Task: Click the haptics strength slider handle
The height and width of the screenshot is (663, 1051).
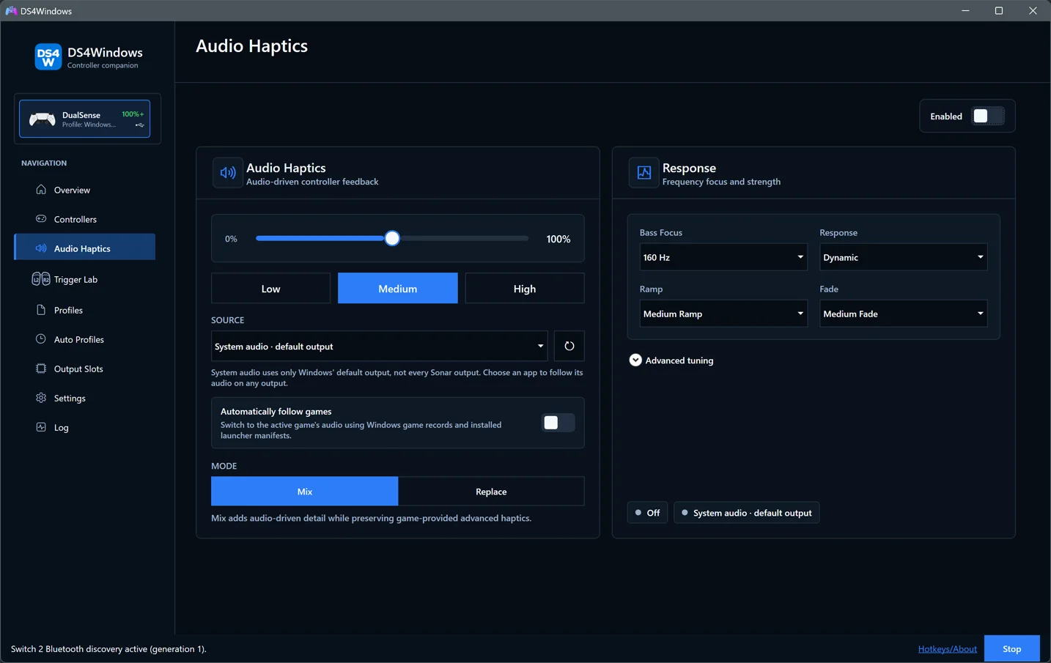Action: pos(392,238)
